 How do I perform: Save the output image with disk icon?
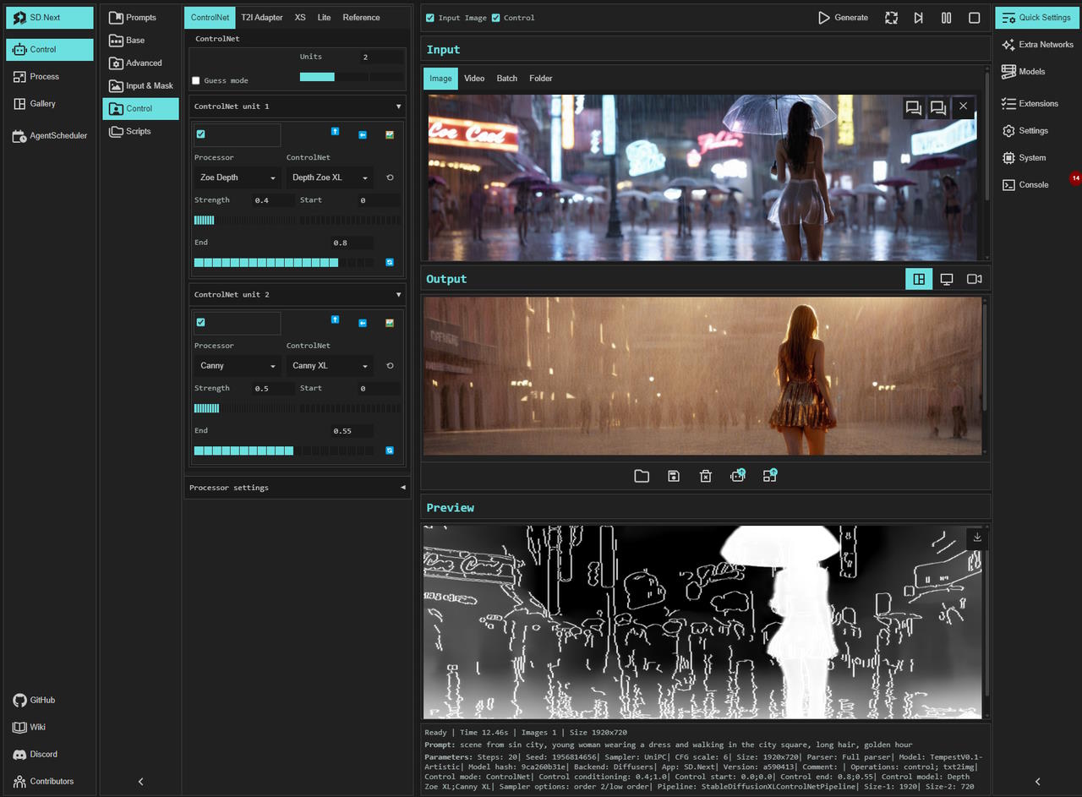coord(674,476)
